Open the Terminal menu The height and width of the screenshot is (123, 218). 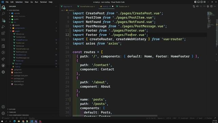[43, 2]
